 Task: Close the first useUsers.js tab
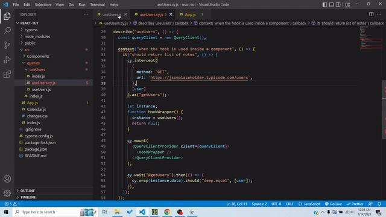125,14
